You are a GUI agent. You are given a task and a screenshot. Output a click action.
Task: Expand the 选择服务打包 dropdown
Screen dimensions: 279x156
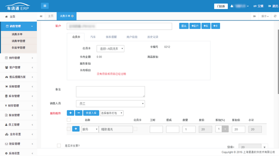[112, 113]
